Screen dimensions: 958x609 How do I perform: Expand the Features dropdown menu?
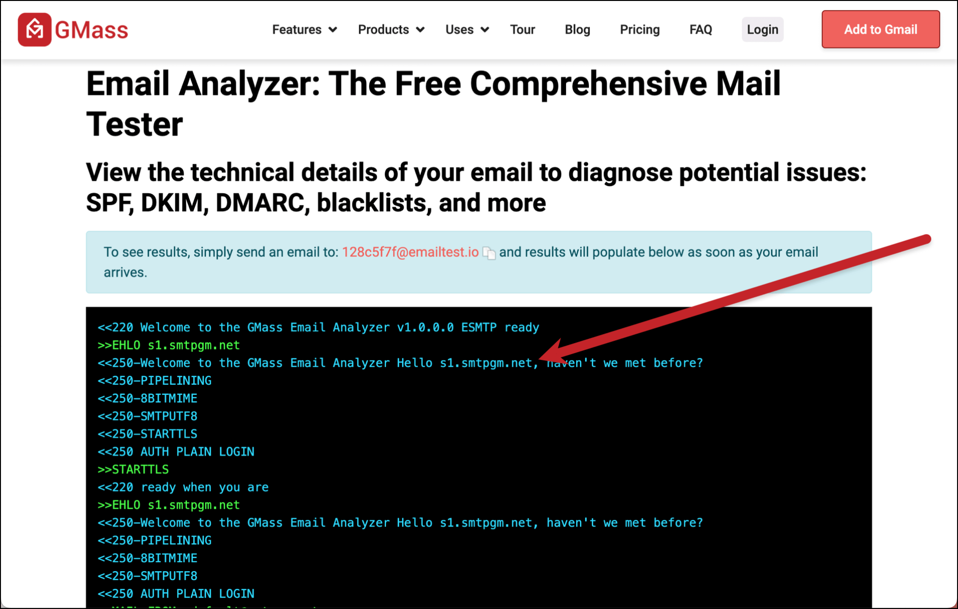pyautogui.click(x=301, y=29)
